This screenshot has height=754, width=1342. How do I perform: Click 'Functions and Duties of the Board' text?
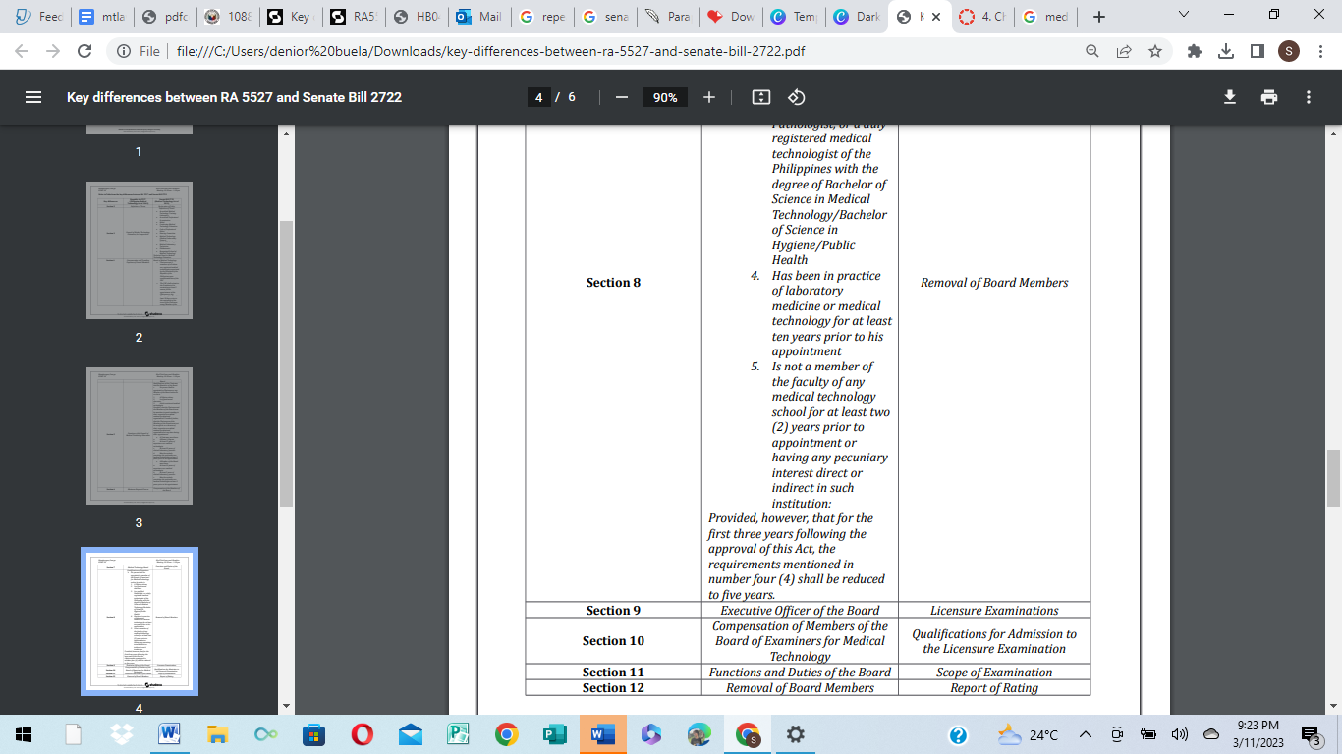800,673
